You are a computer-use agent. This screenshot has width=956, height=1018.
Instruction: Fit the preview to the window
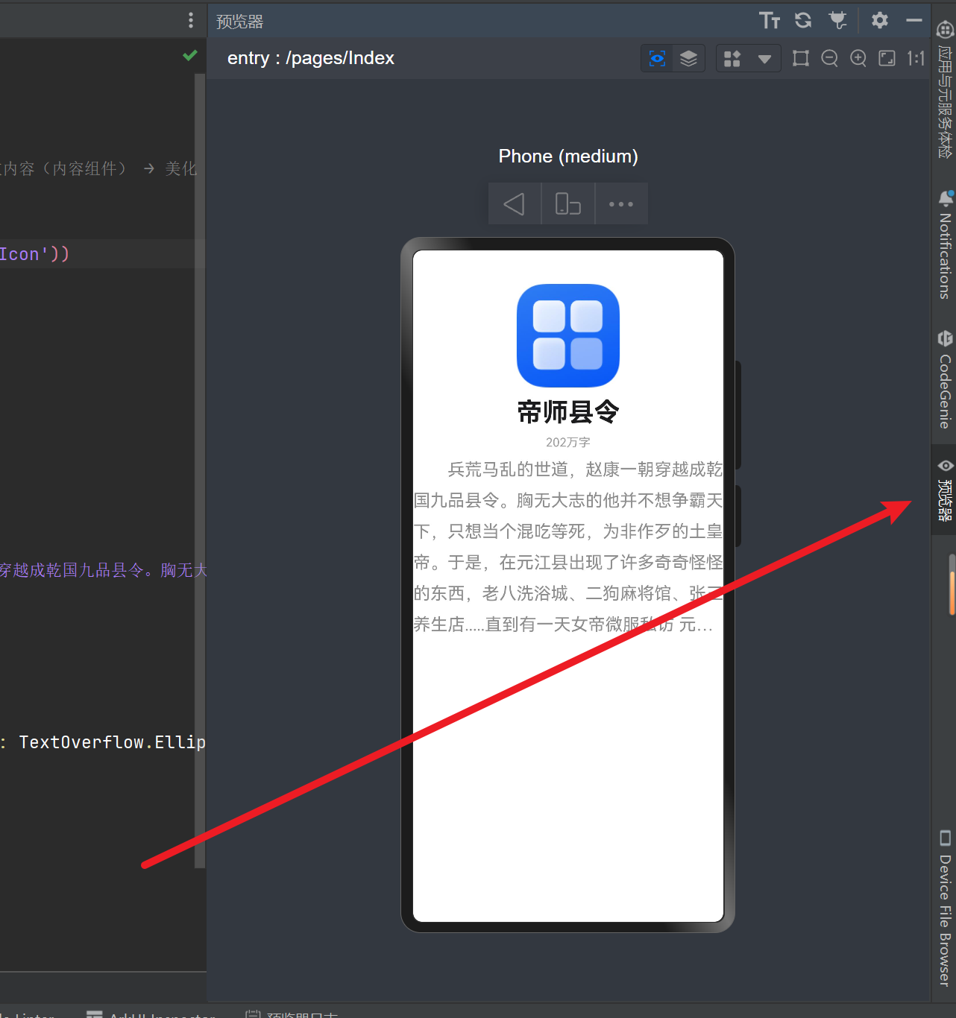click(887, 58)
